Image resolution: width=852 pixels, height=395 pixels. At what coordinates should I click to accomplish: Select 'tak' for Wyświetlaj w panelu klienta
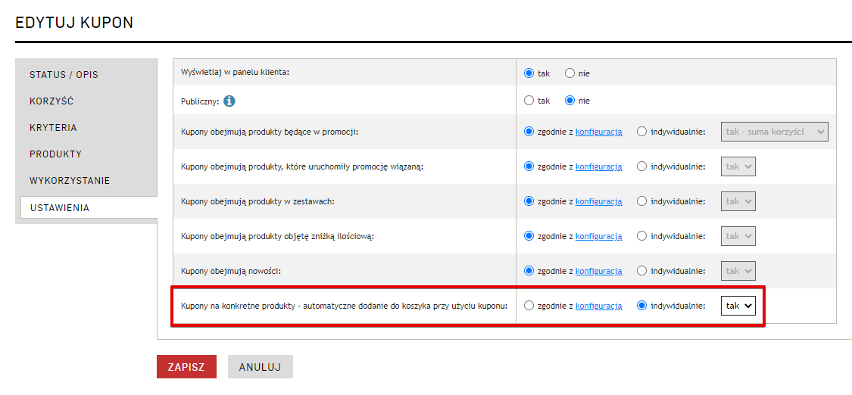529,73
